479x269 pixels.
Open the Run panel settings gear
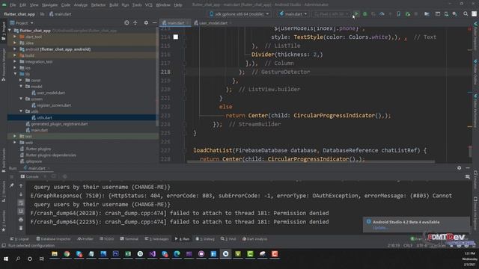pos(459,168)
